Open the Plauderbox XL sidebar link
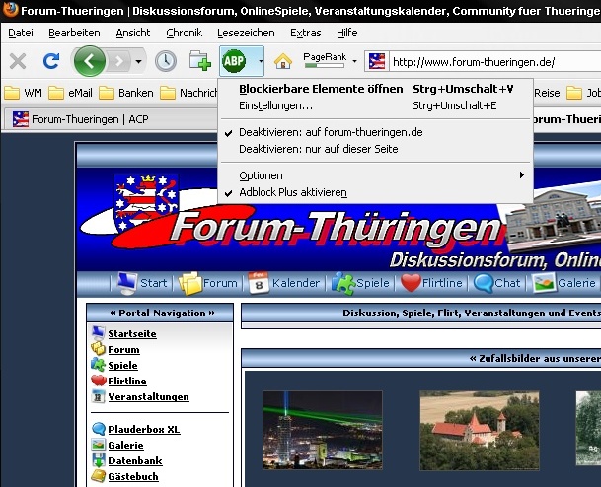601x487 pixels. click(x=144, y=429)
